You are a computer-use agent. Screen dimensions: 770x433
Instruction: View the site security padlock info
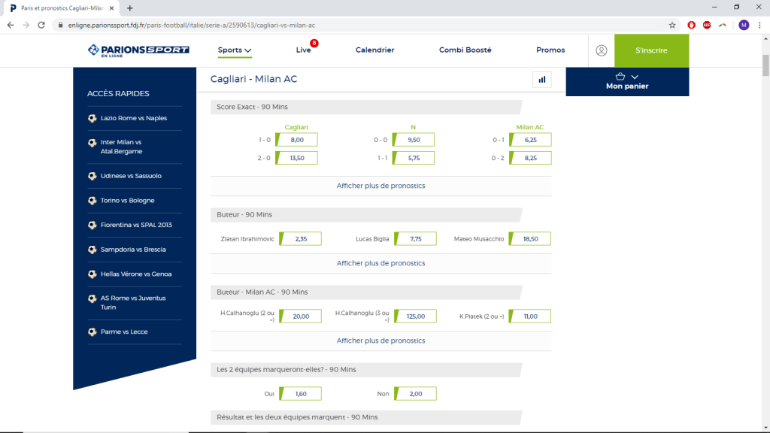[60, 25]
